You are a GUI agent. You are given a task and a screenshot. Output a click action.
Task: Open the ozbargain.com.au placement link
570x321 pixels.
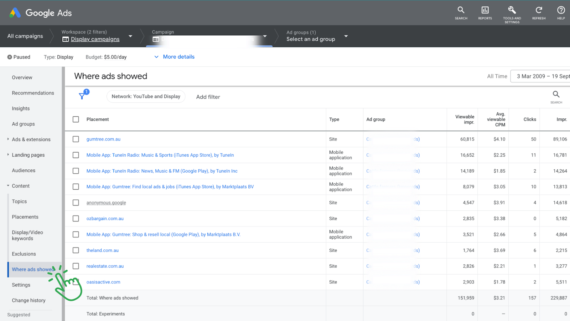(x=105, y=219)
